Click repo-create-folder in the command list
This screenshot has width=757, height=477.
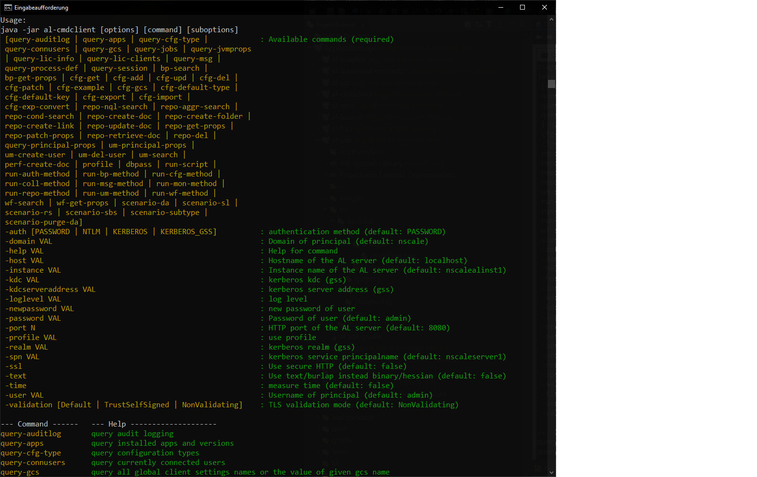tap(204, 116)
